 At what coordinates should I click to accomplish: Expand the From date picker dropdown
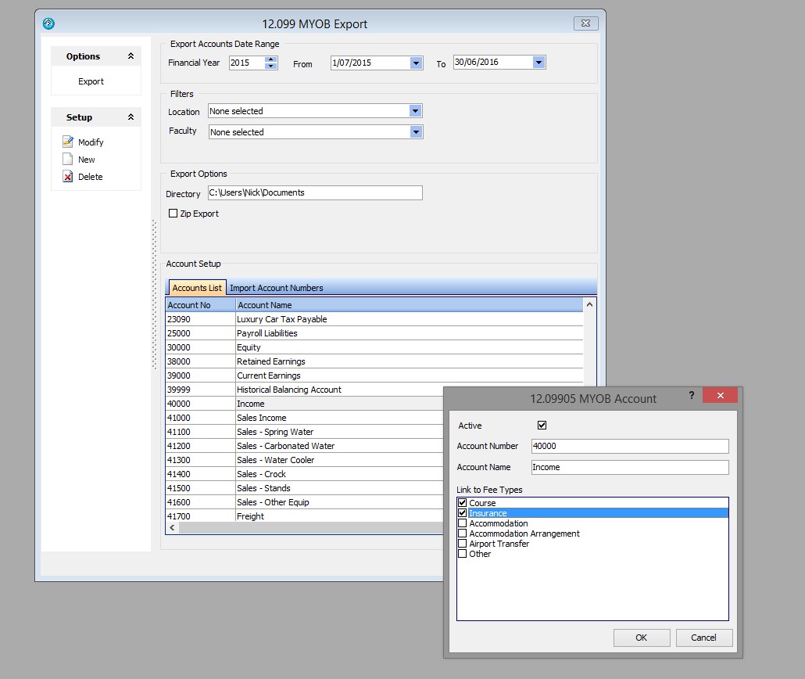click(416, 63)
